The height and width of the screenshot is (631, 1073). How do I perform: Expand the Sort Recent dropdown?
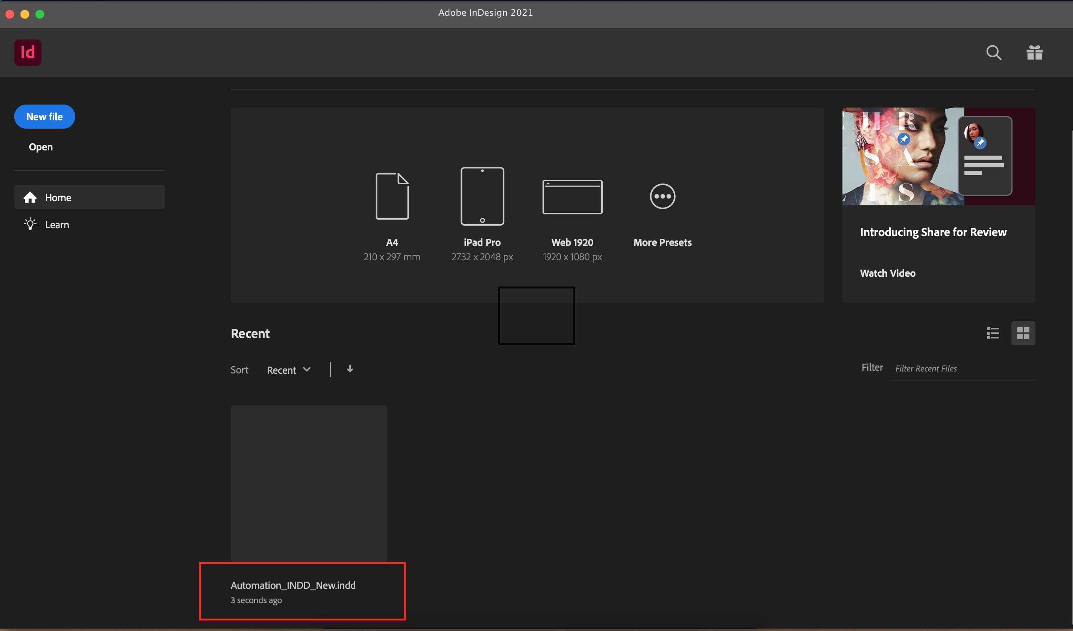point(290,369)
